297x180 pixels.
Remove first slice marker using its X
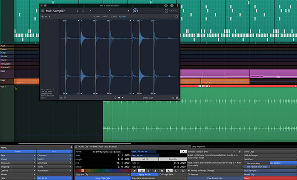coord(64,20)
